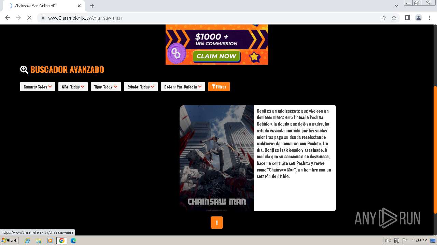
Task: Click the 11:36 PM system clock
Action: coord(420,241)
